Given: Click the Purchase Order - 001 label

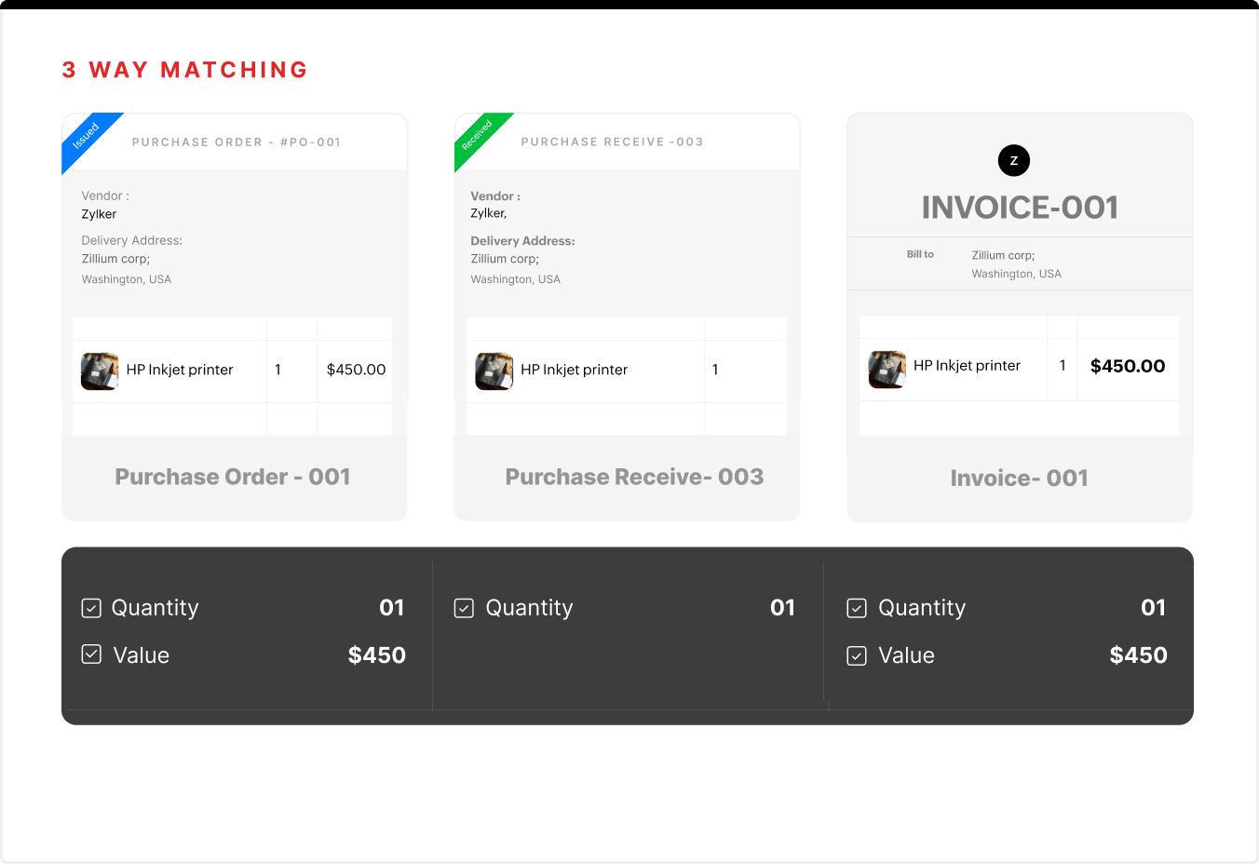Looking at the screenshot, I should (232, 476).
